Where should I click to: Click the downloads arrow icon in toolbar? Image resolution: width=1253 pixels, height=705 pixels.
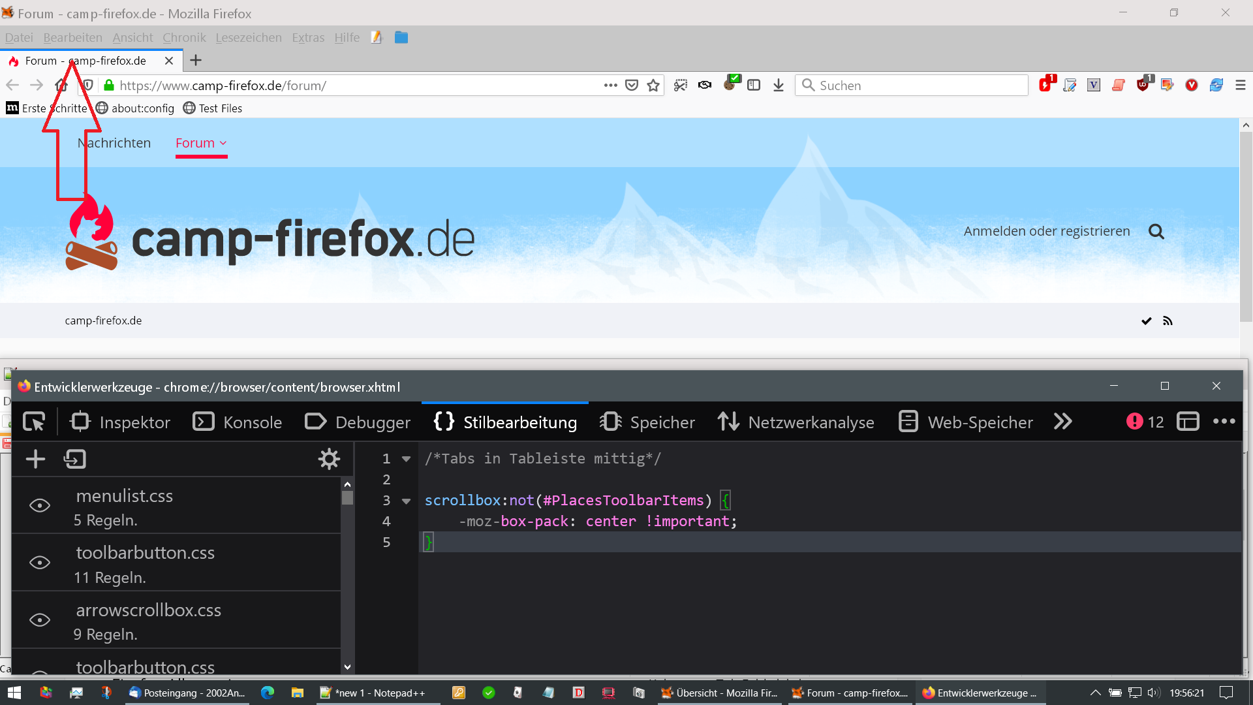click(x=778, y=86)
